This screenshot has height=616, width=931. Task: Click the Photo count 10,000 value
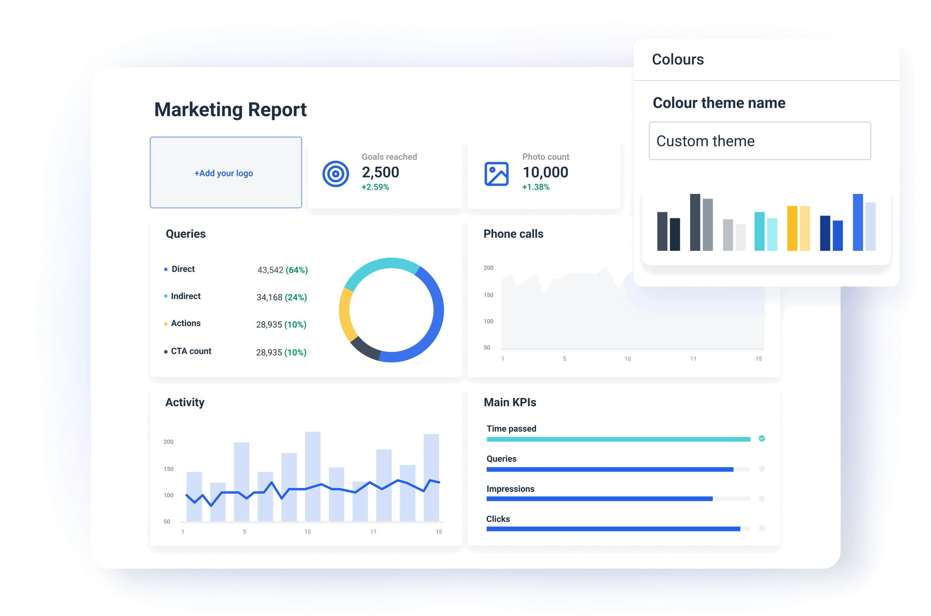point(545,172)
